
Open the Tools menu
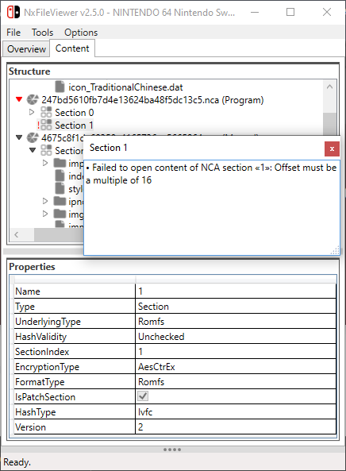point(42,32)
